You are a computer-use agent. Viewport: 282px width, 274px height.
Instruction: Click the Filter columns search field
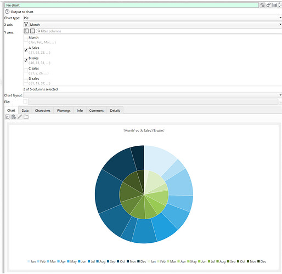tap(159, 31)
